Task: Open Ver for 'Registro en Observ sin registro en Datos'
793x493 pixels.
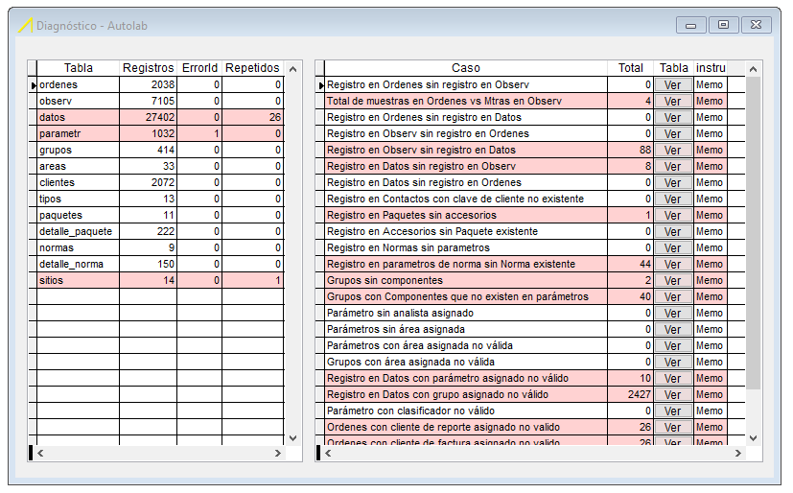Action: point(673,151)
